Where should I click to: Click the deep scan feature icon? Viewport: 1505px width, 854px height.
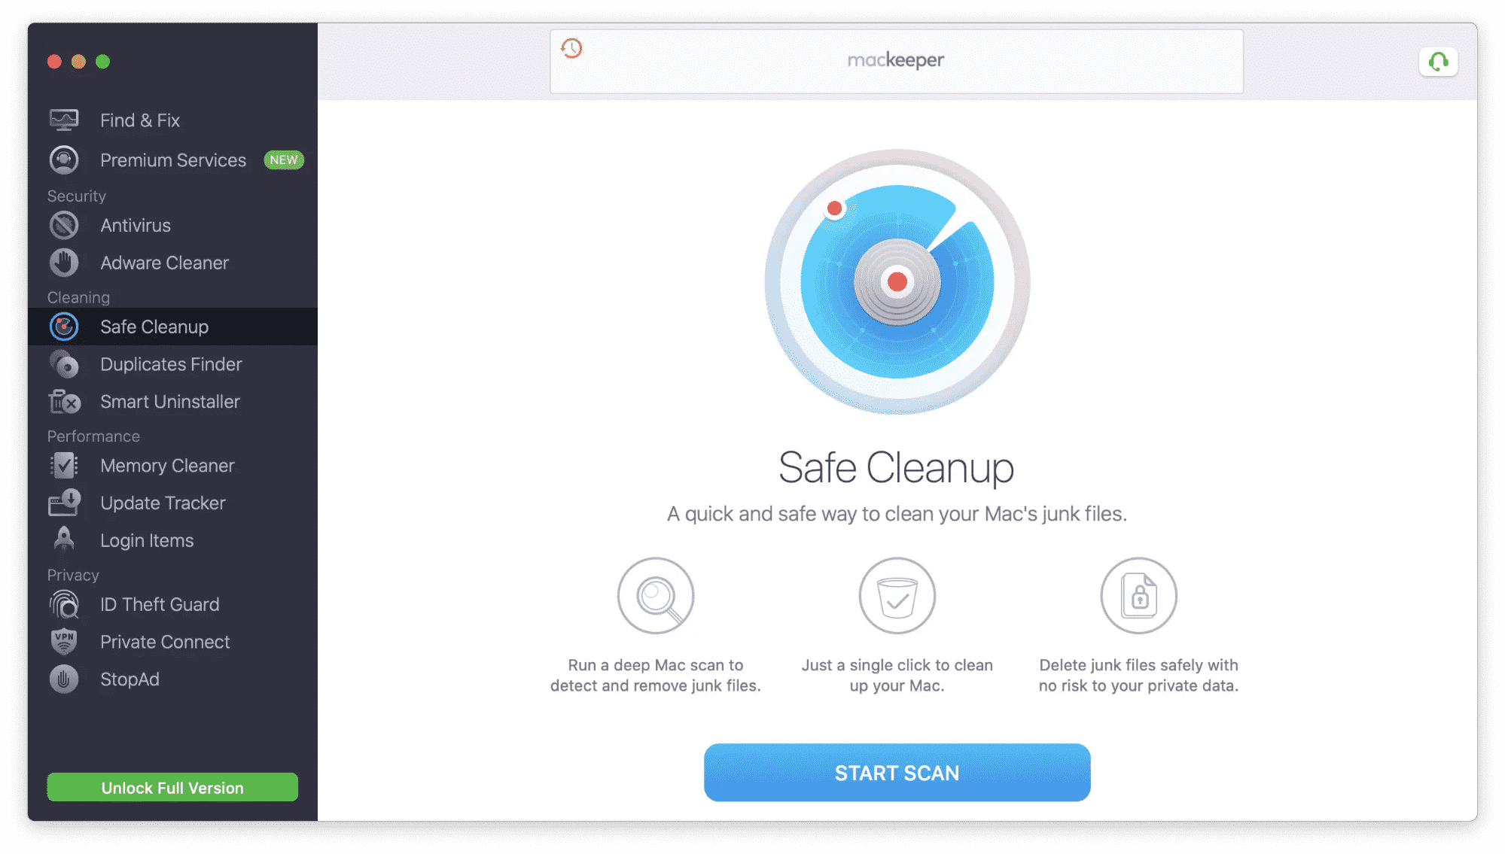(x=657, y=596)
